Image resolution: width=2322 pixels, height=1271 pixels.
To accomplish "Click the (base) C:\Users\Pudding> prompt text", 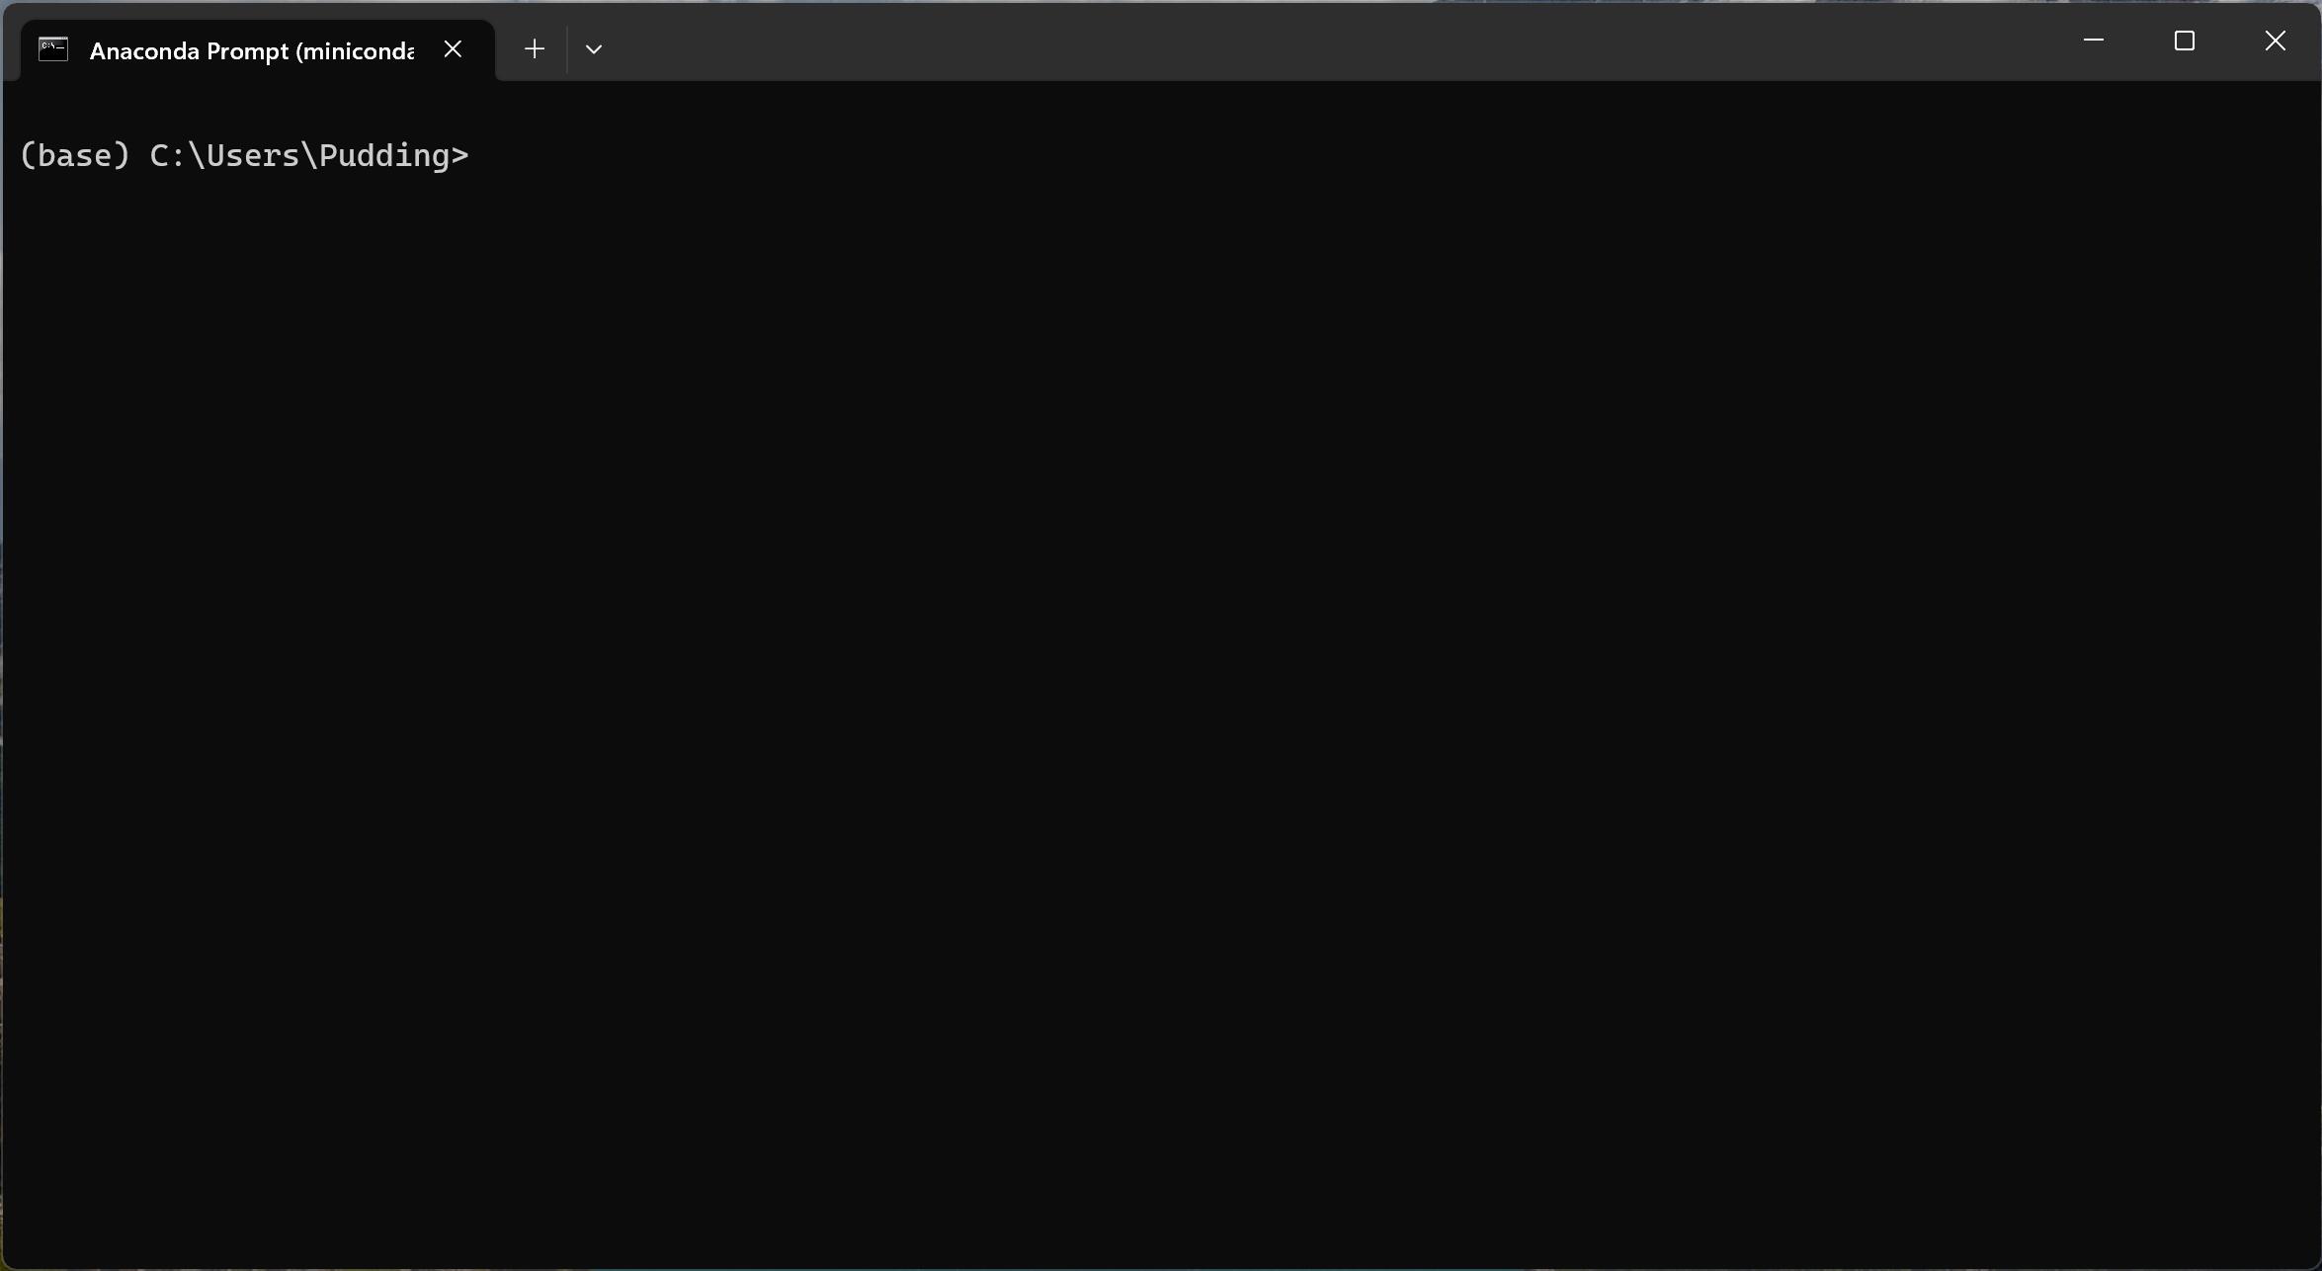I will tap(244, 155).
